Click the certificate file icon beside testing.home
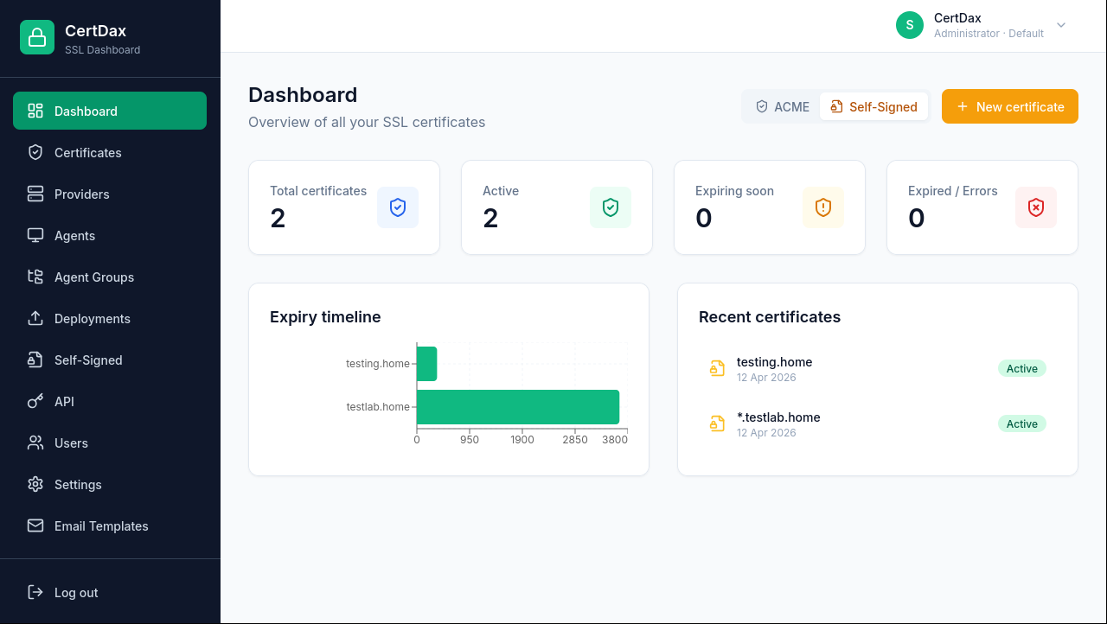 point(717,368)
